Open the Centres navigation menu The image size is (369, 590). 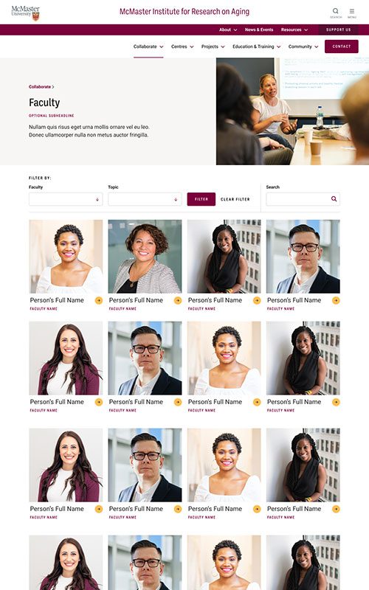coord(182,46)
